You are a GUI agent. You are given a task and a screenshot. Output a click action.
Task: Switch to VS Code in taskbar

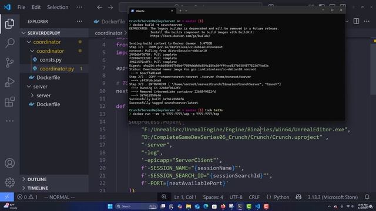[257, 206]
